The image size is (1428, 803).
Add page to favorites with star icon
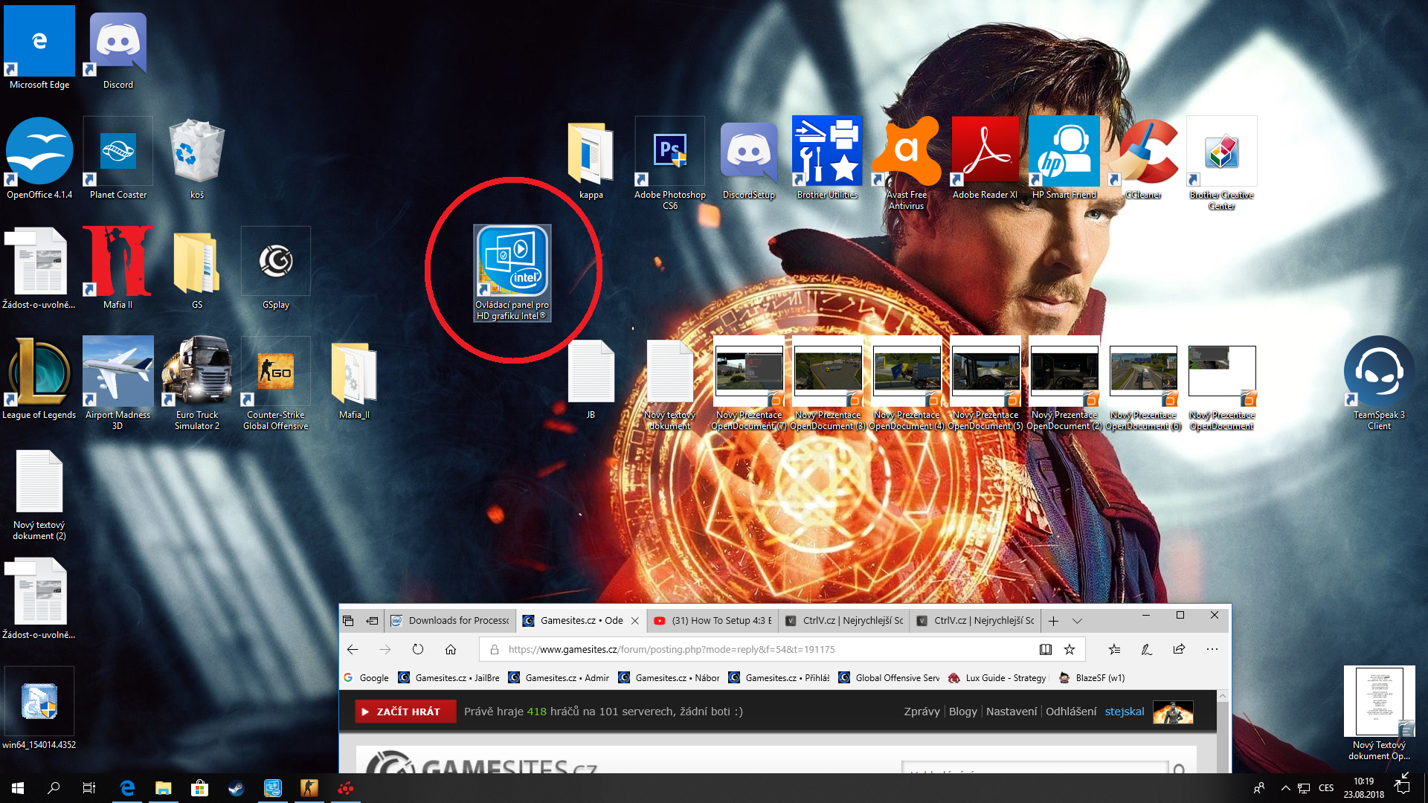1070,649
